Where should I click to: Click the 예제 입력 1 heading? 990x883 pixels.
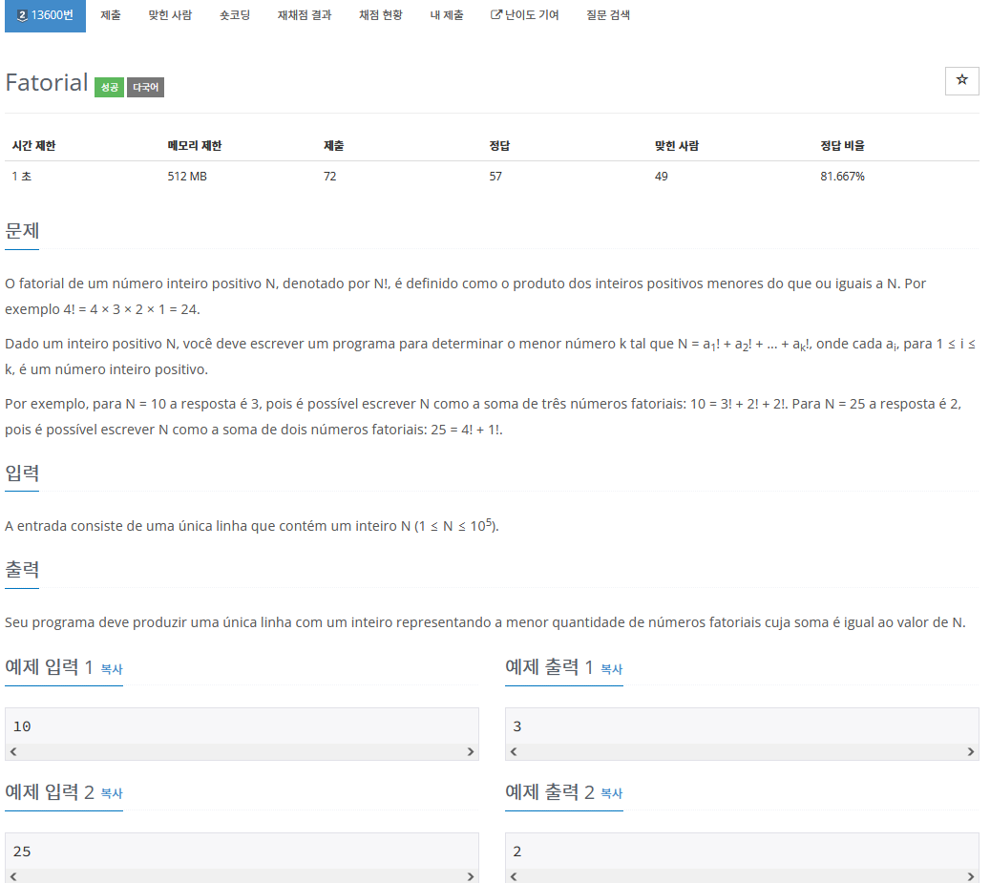pyautogui.click(x=50, y=667)
